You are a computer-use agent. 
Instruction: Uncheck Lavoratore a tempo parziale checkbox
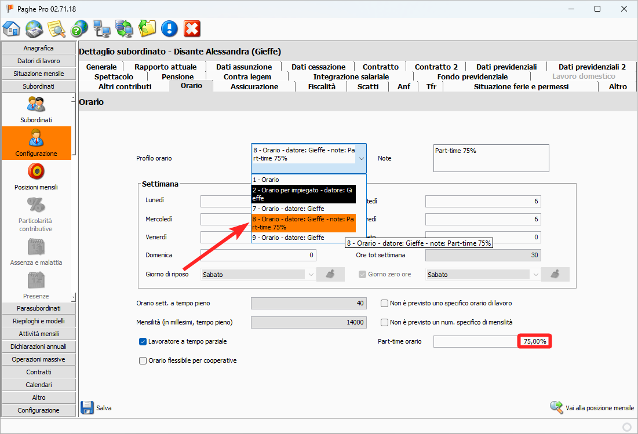[x=143, y=342]
